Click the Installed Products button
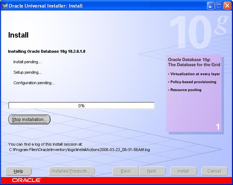Viewport: 233px width, 185px height. pos(71,171)
